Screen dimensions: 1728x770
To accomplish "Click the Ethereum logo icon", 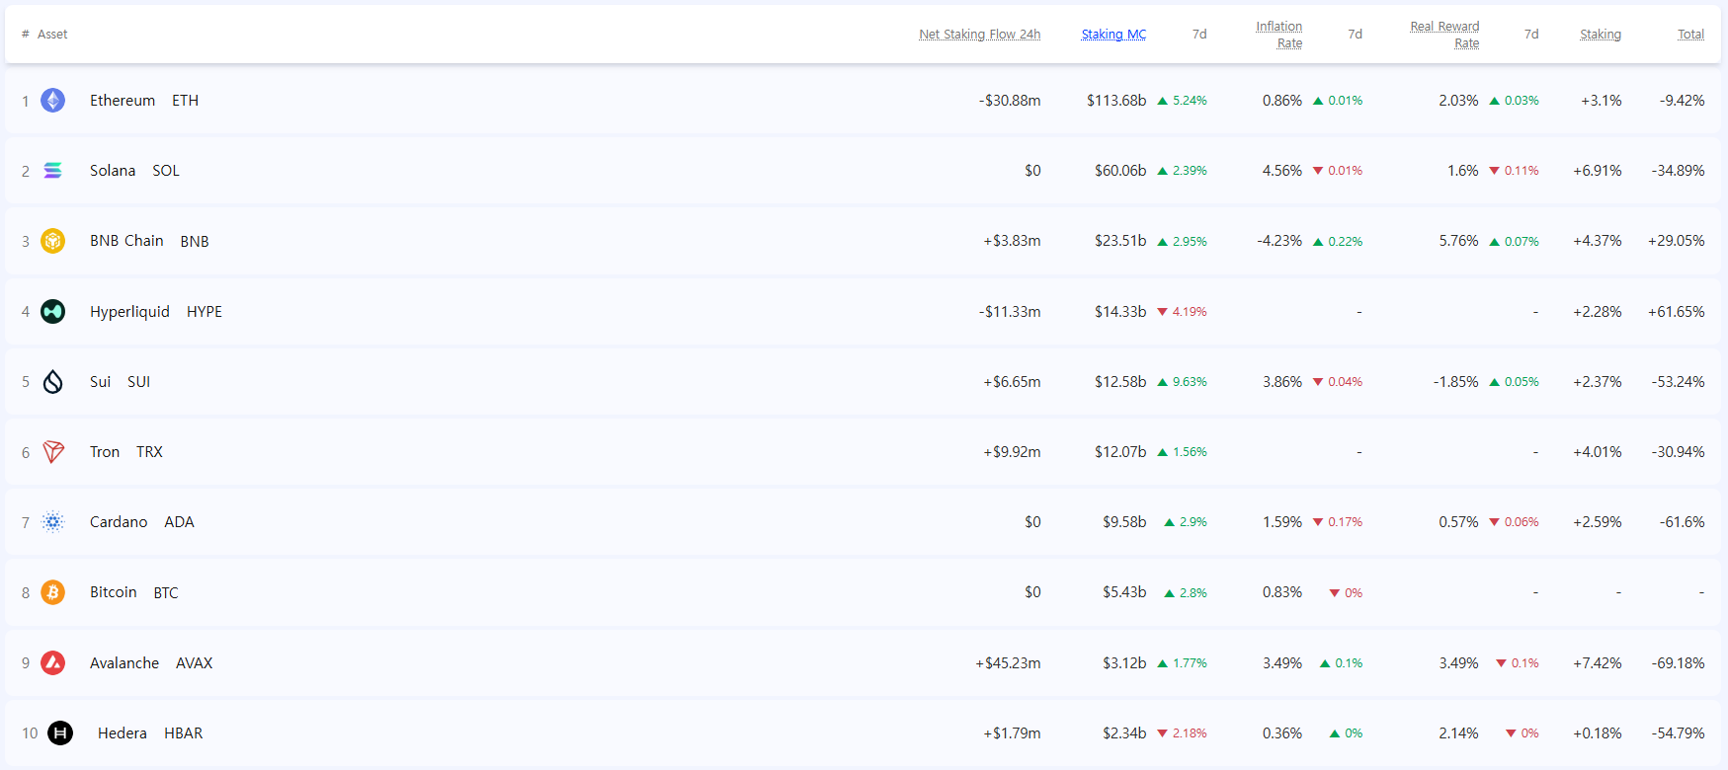I will point(53,101).
